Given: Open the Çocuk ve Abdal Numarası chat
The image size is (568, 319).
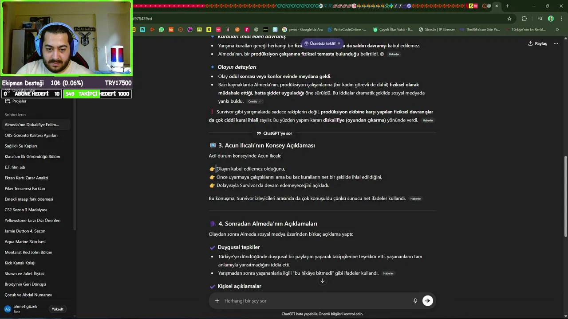Looking at the screenshot, I should (x=35, y=295).
